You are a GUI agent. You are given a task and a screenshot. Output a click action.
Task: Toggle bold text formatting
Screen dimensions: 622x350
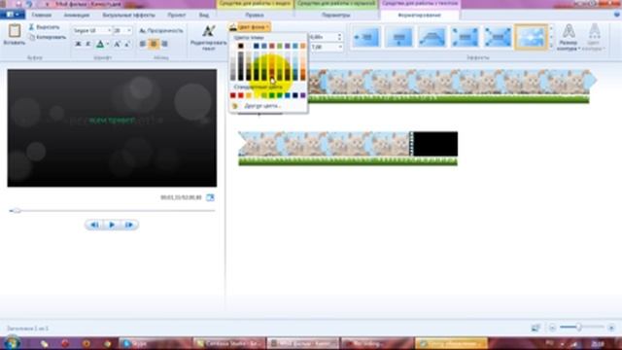(78, 44)
